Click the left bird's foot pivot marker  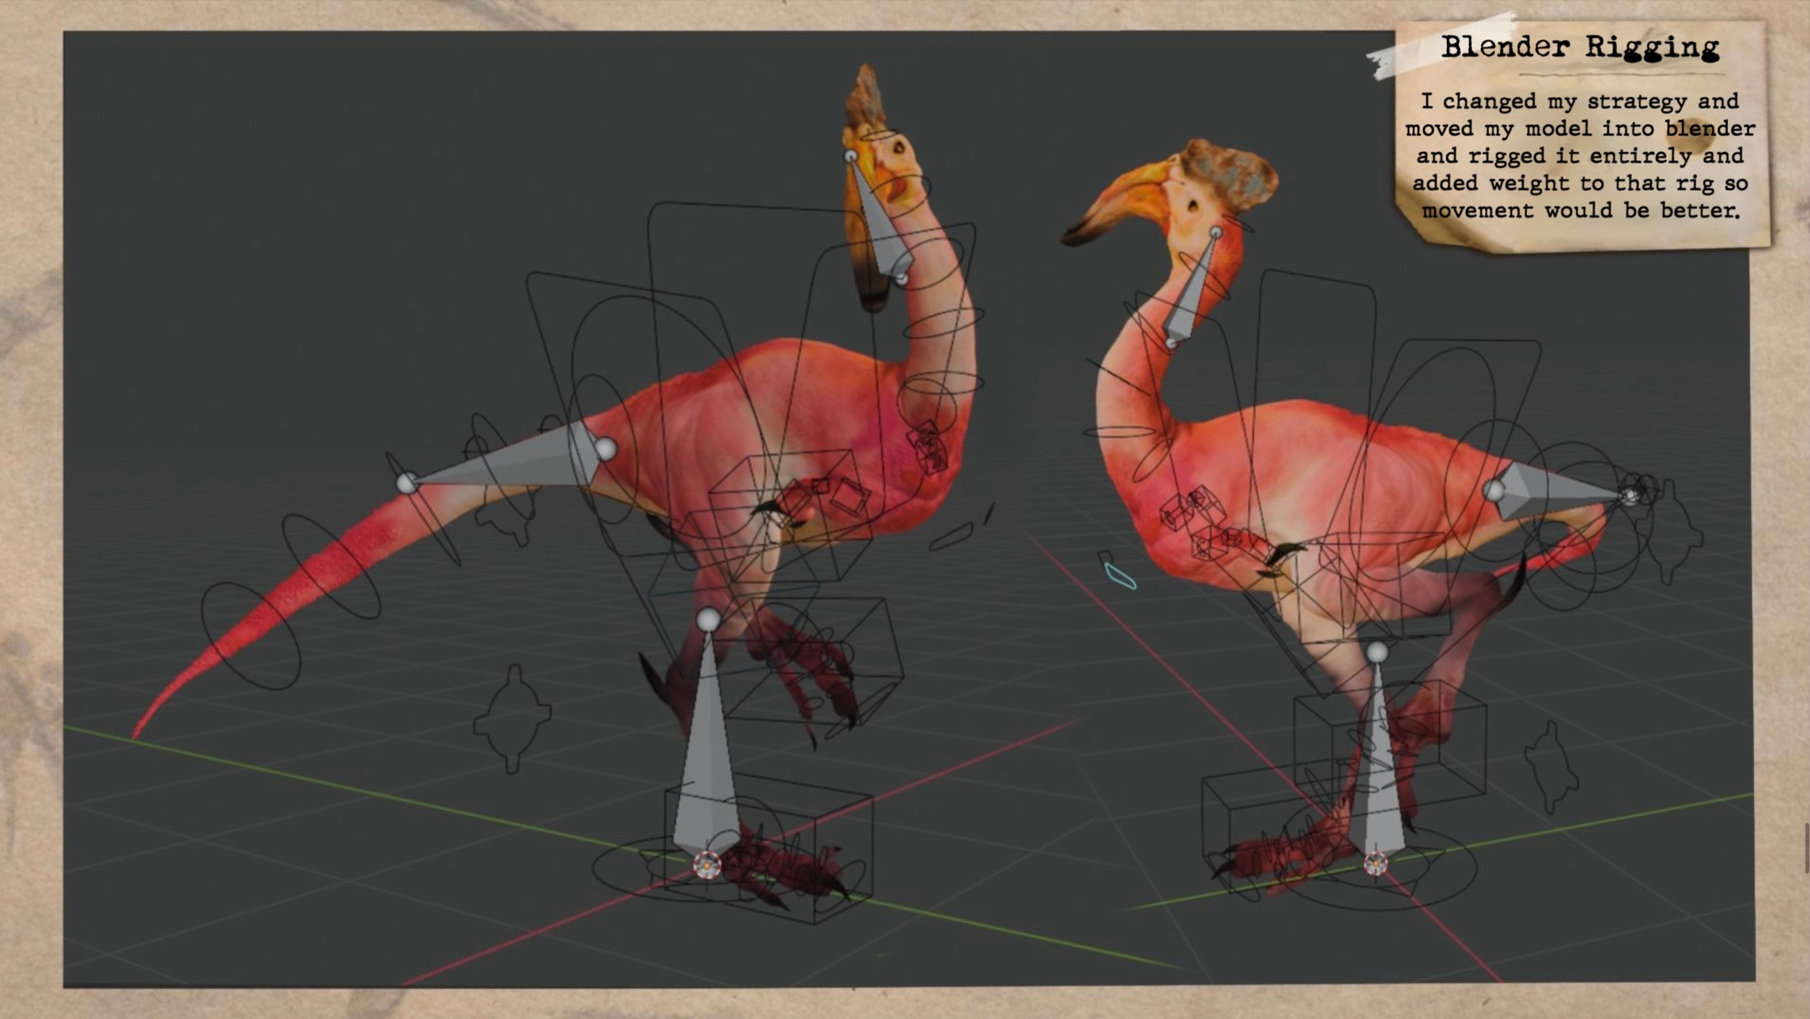pyautogui.click(x=707, y=865)
